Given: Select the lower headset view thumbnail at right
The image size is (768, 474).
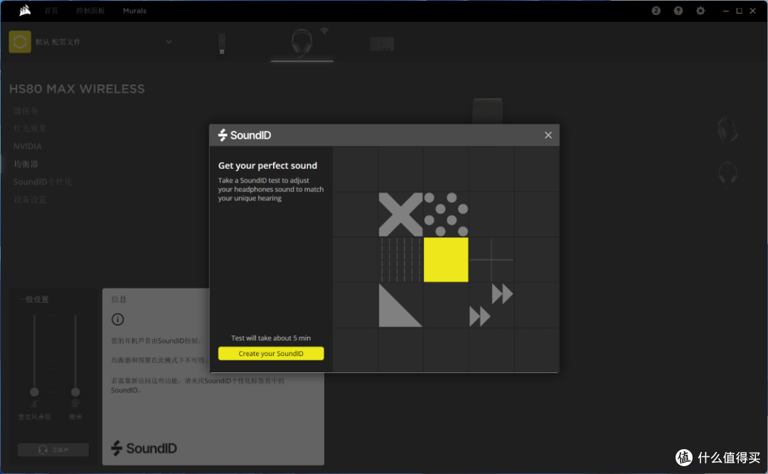Looking at the screenshot, I should tap(727, 173).
